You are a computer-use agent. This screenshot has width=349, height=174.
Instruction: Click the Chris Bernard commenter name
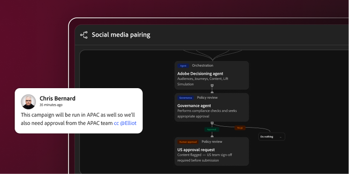tap(57, 98)
